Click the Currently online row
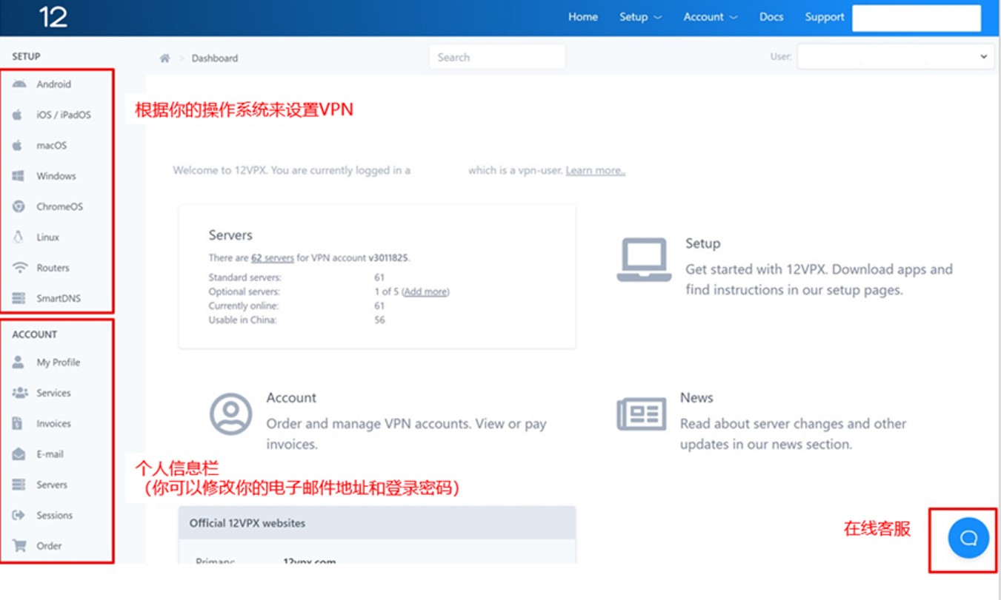 (x=297, y=306)
